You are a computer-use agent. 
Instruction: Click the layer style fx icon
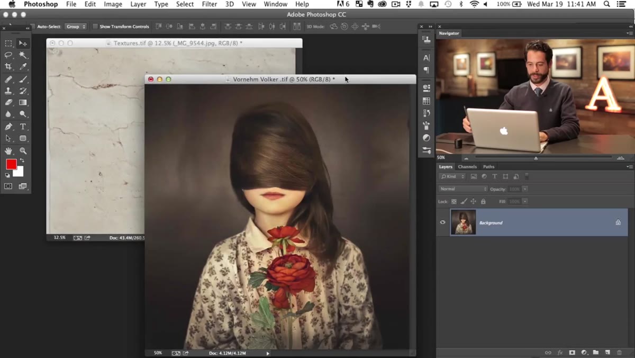(x=560, y=353)
